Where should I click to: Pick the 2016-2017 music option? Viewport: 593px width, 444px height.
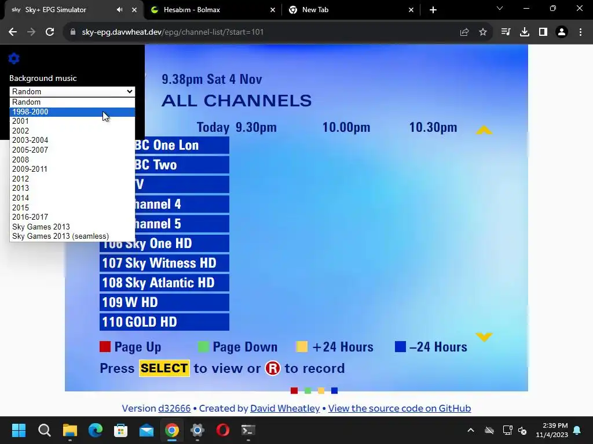(72, 217)
